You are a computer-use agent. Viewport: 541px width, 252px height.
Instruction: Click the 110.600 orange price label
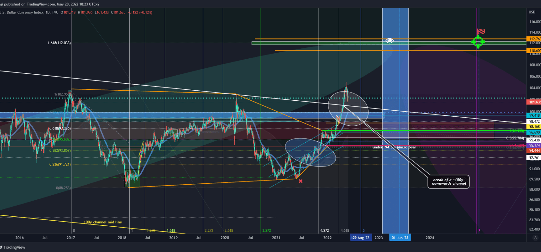534,51
